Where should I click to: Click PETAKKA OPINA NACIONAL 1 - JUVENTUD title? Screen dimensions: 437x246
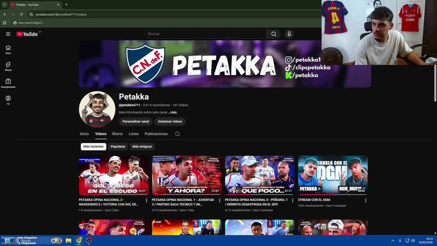(x=183, y=202)
